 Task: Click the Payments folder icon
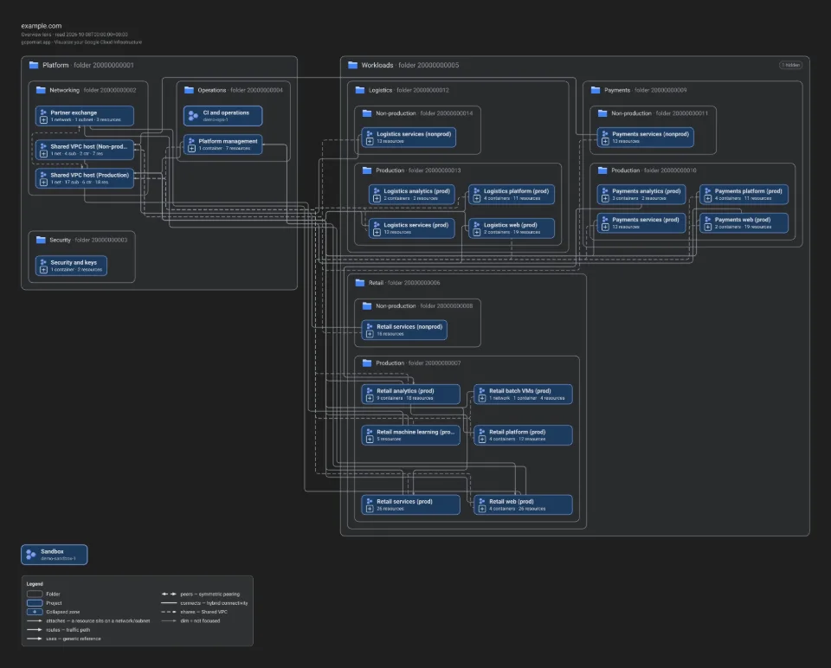[596, 90]
